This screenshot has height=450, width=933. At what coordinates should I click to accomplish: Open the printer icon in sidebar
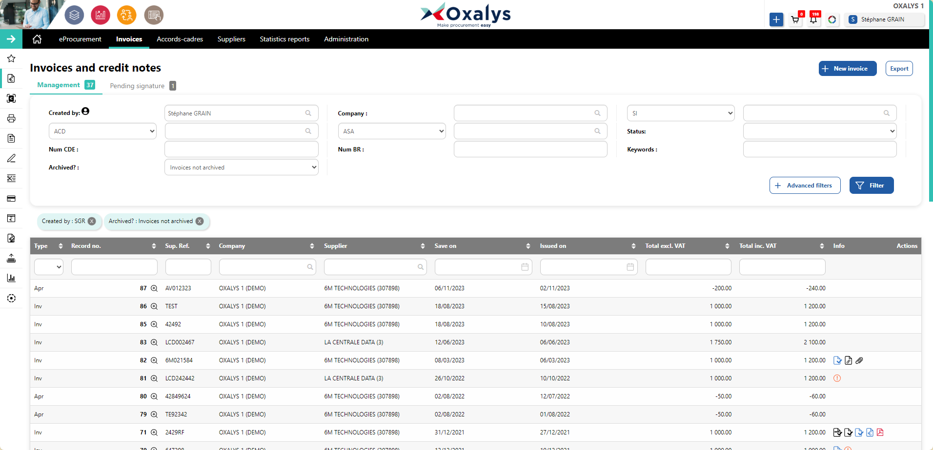coord(11,118)
